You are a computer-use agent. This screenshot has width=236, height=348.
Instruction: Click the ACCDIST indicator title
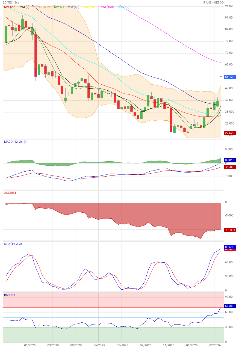tap(10, 193)
